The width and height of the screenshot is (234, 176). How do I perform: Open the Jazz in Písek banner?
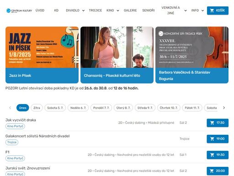click(42, 55)
